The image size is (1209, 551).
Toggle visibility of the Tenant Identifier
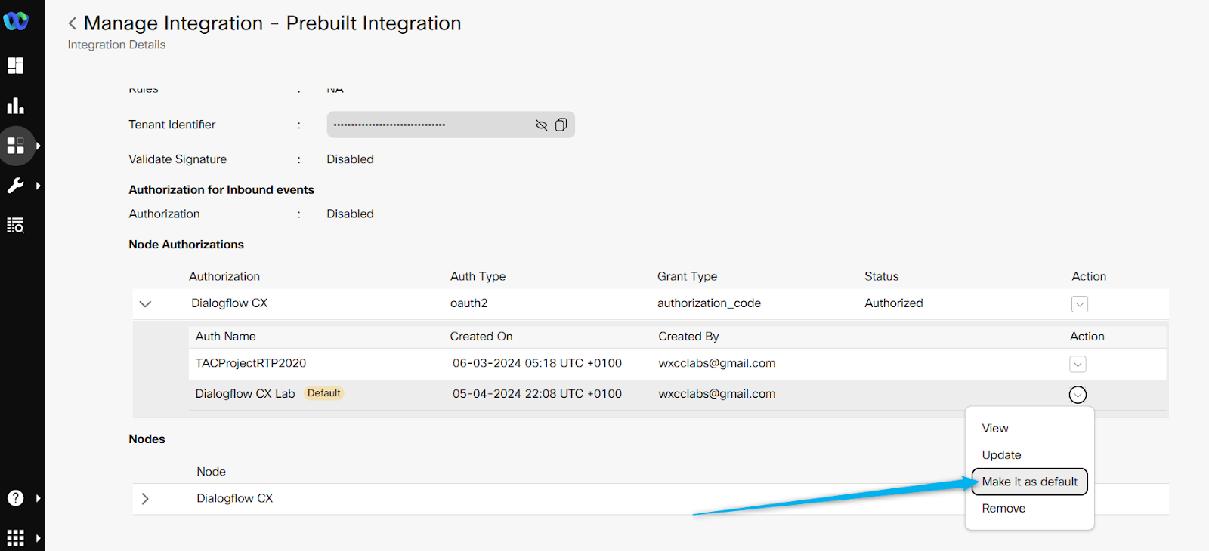pos(541,125)
